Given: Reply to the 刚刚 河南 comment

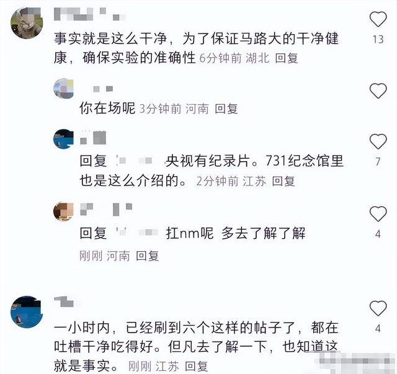Looking at the screenshot, I should (147, 256).
